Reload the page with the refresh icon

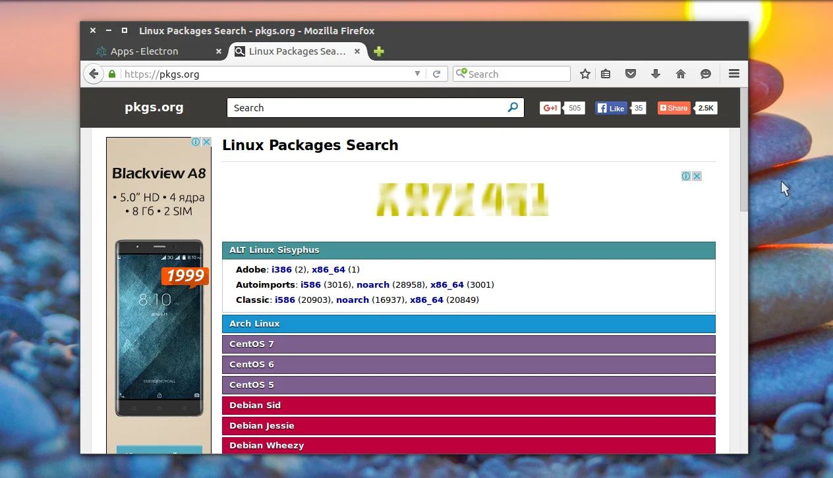[436, 74]
